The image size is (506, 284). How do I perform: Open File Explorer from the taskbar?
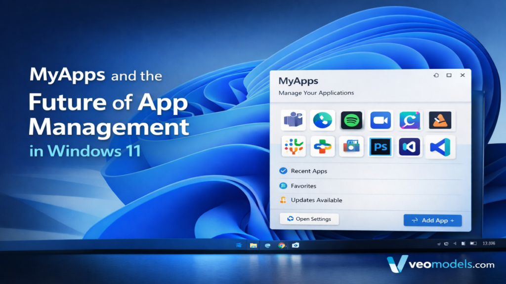[253, 245]
